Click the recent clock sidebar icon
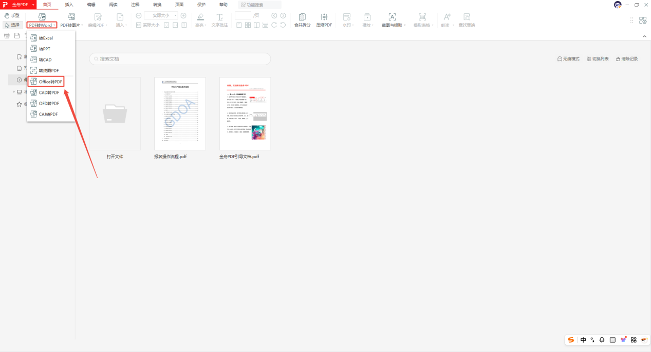This screenshot has width=651, height=352. coord(20,80)
